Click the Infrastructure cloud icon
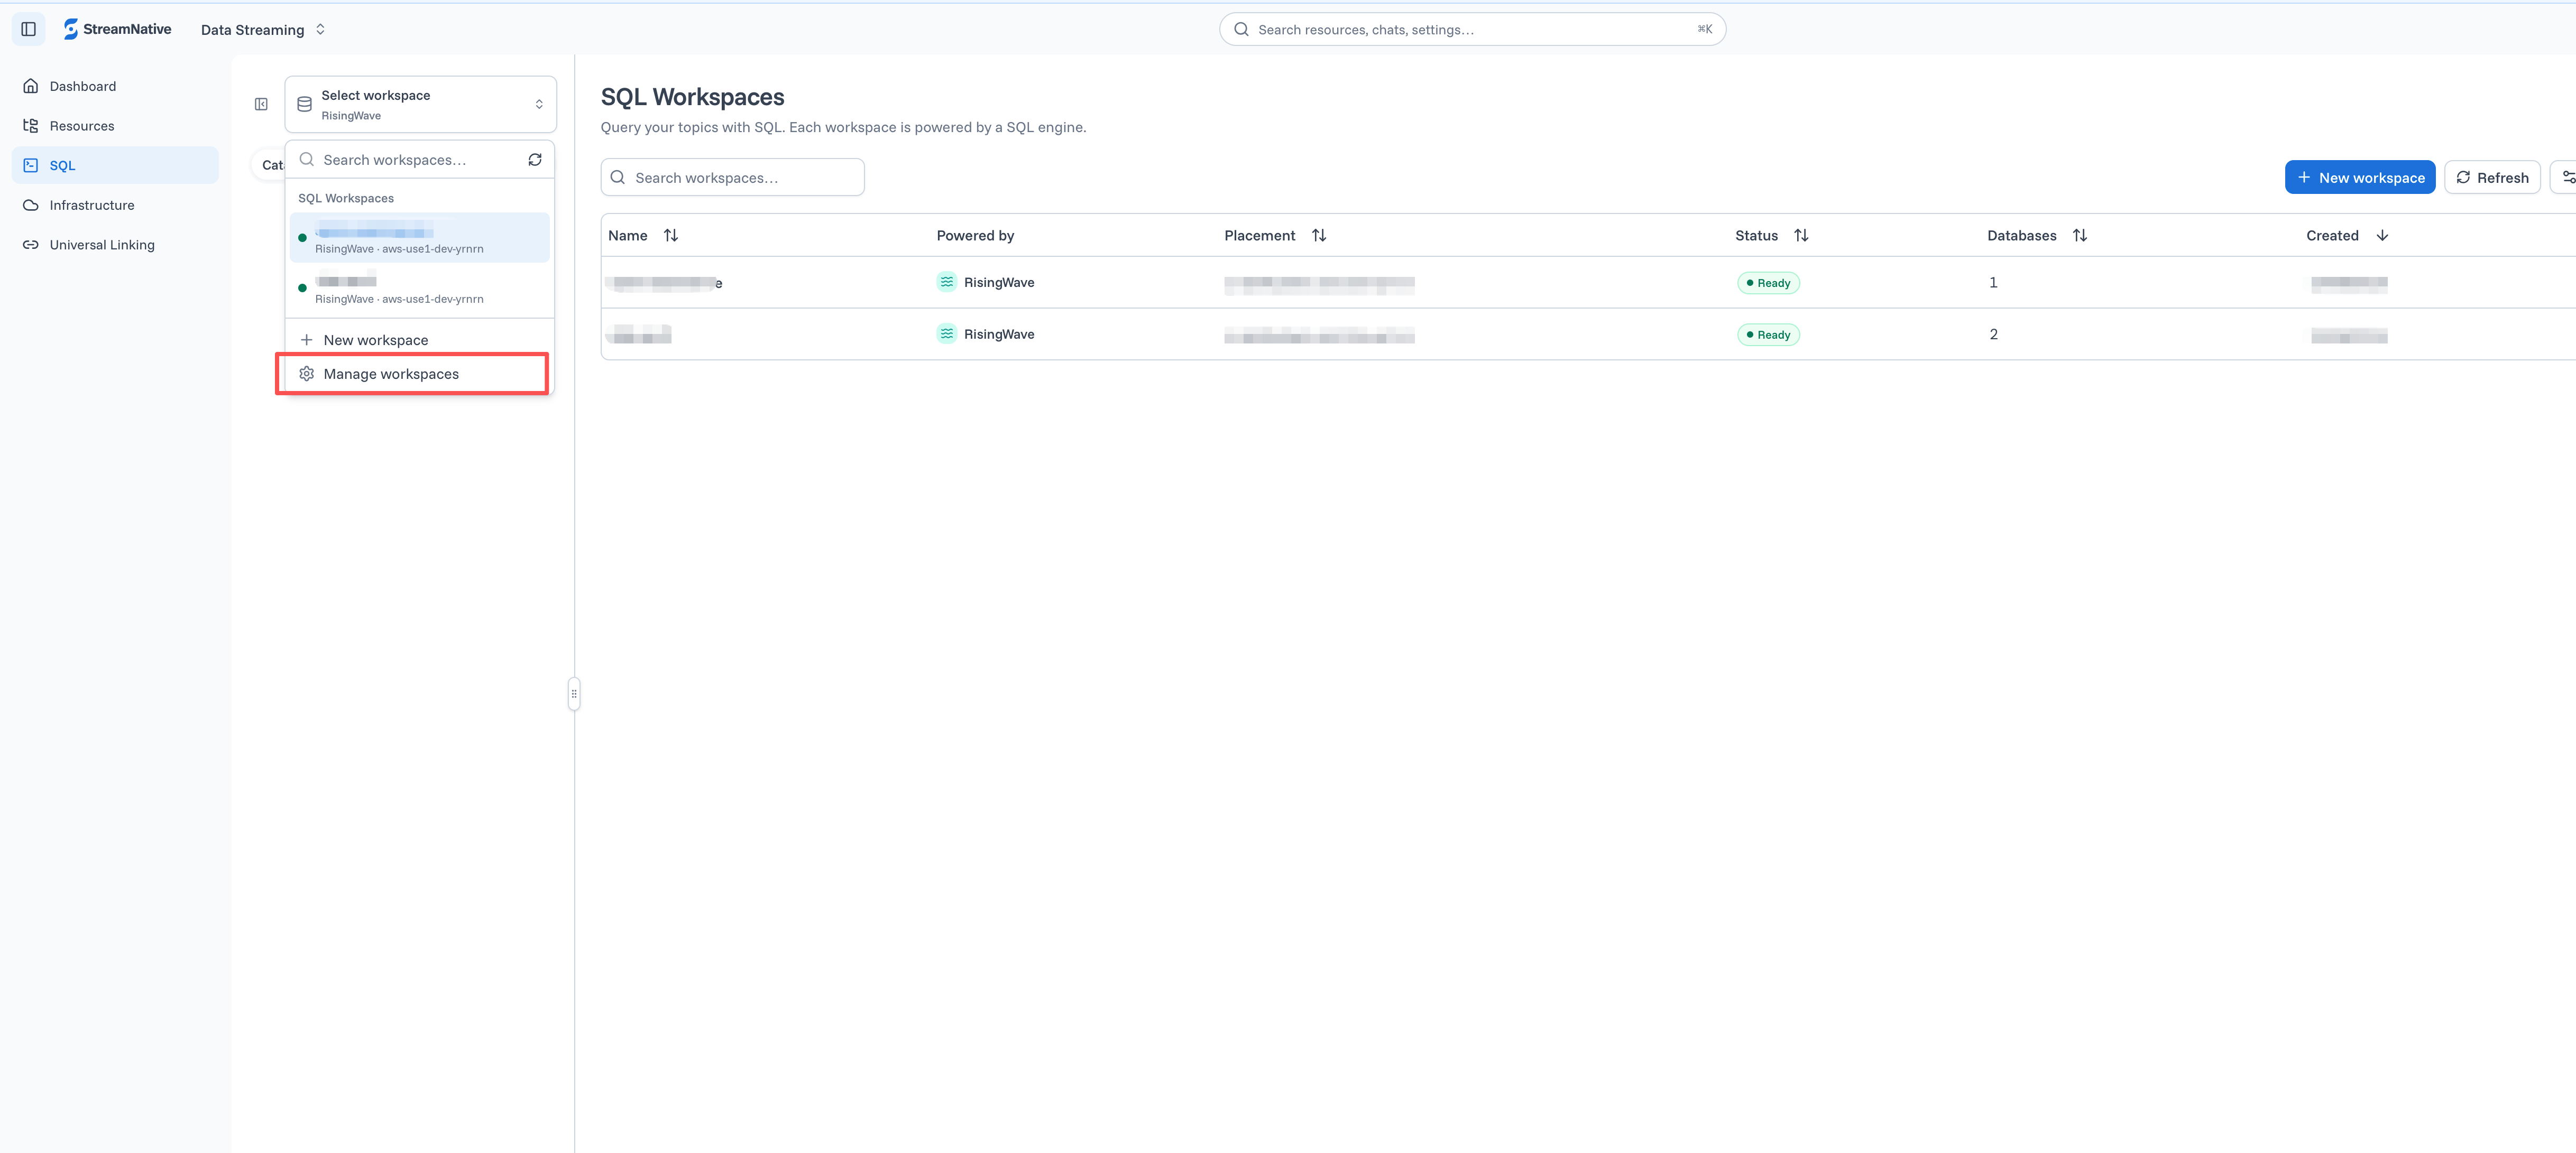Viewport: 2576px width, 1153px height. (31, 205)
